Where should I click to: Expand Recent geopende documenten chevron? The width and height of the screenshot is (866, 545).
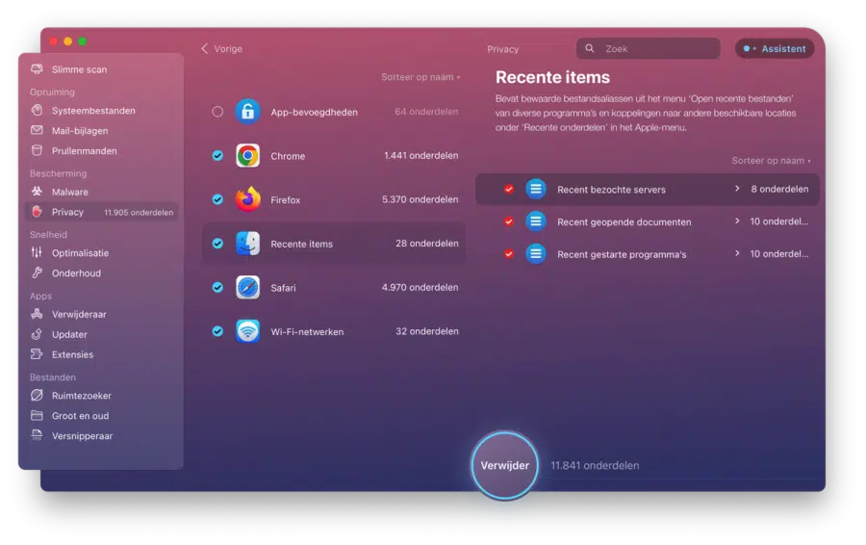(x=737, y=221)
